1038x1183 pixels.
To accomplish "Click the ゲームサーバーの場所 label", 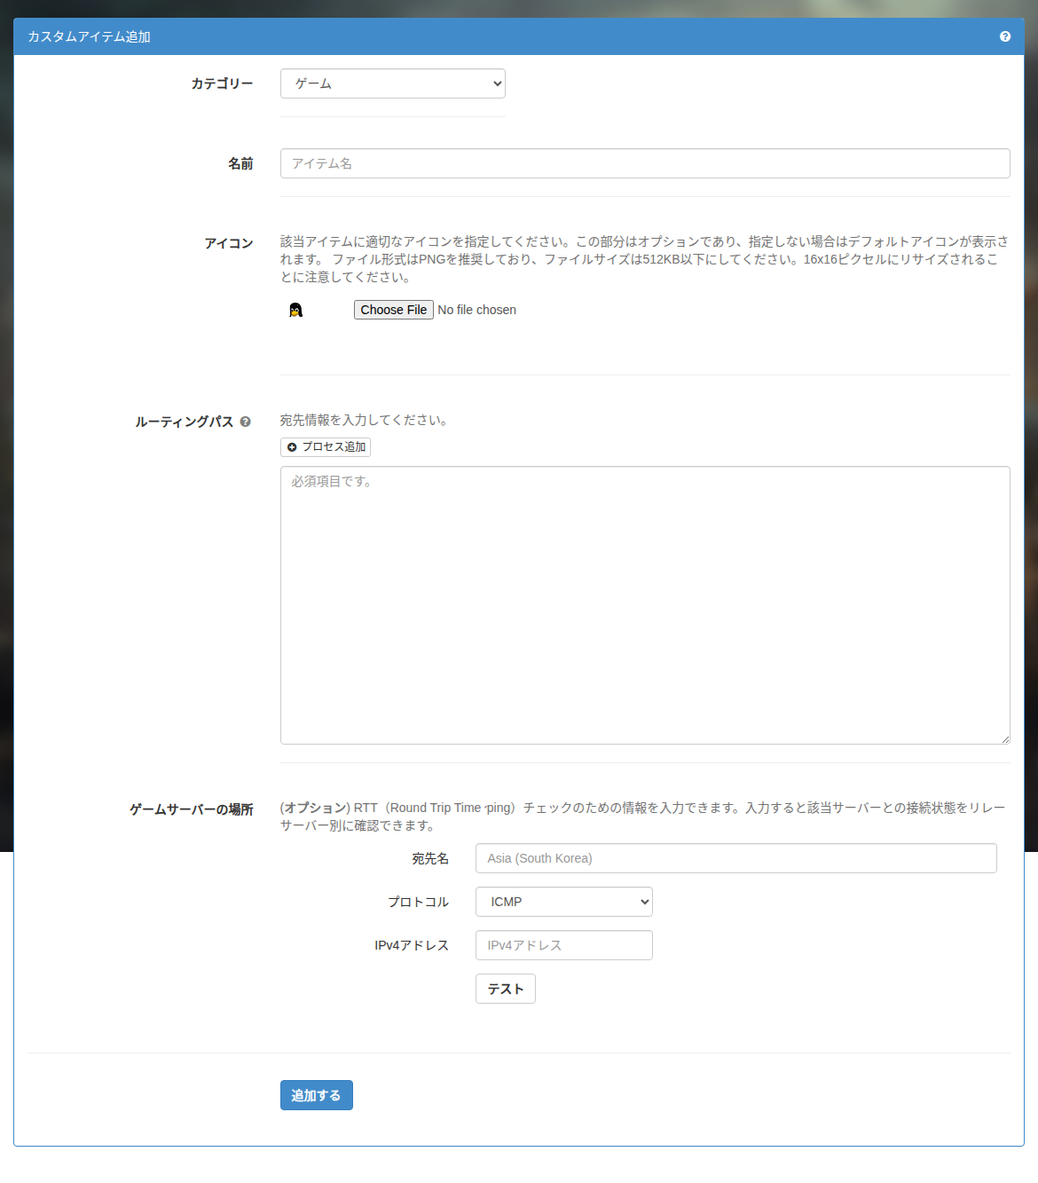I will click(192, 809).
